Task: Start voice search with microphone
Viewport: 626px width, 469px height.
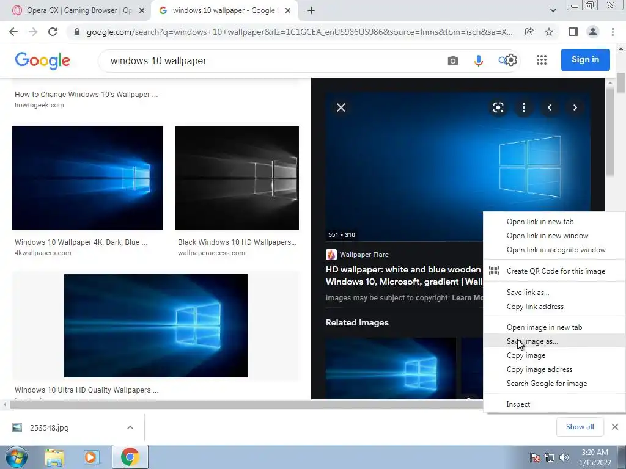Action: [478, 60]
